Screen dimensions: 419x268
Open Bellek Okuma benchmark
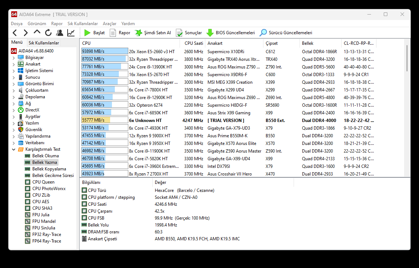coord(42,156)
